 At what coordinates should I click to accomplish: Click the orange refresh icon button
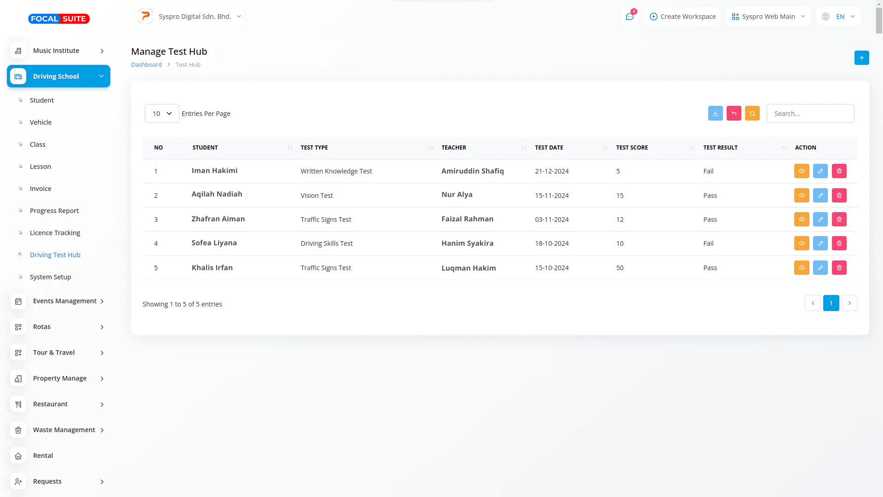tap(752, 114)
